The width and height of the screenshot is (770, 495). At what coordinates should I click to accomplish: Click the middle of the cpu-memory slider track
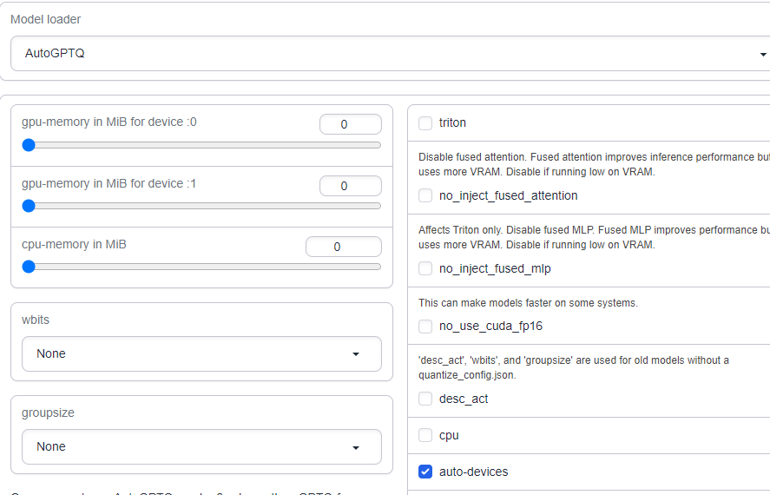tap(204, 267)
